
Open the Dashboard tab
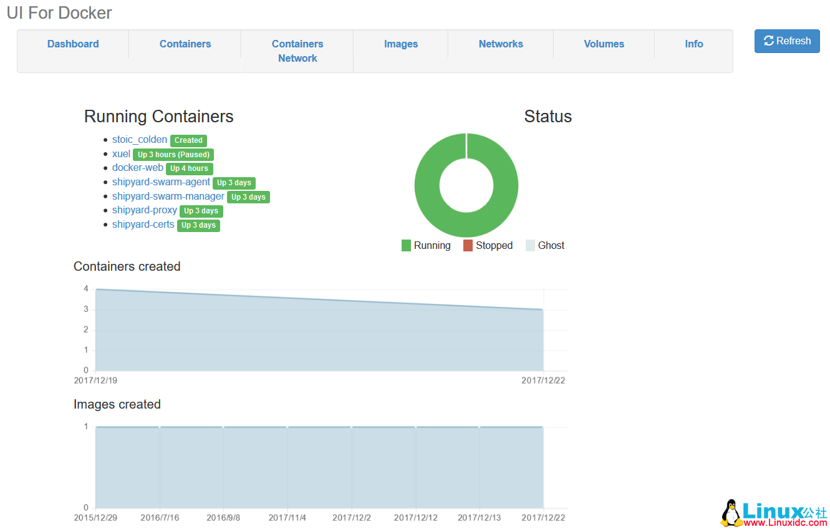pyautogui.click(x=73, y=44)
